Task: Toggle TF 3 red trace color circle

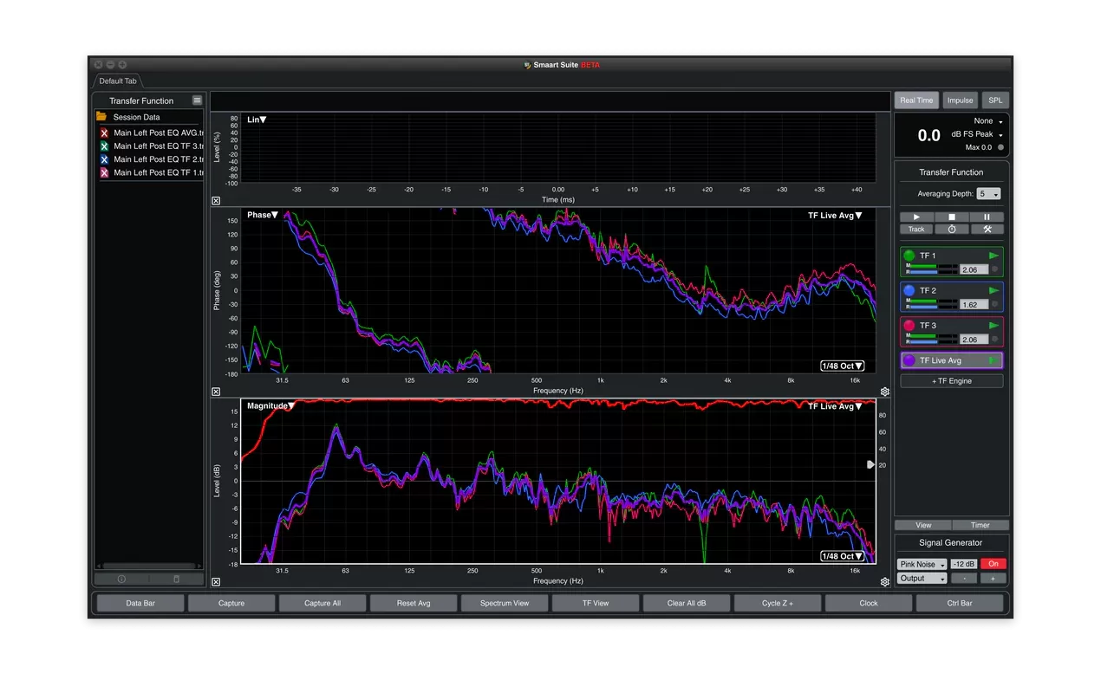Action: coord(909,325)
